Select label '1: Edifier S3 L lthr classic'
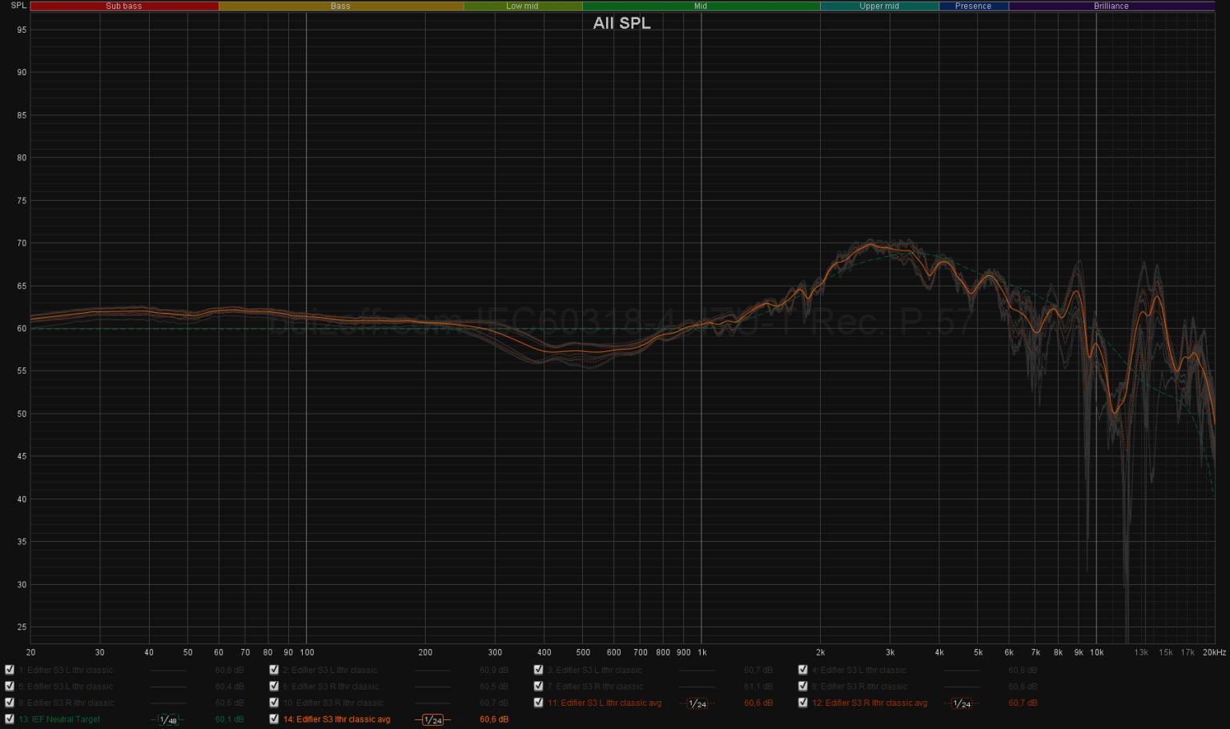The image size is (1230, 729). coord(66,671)
